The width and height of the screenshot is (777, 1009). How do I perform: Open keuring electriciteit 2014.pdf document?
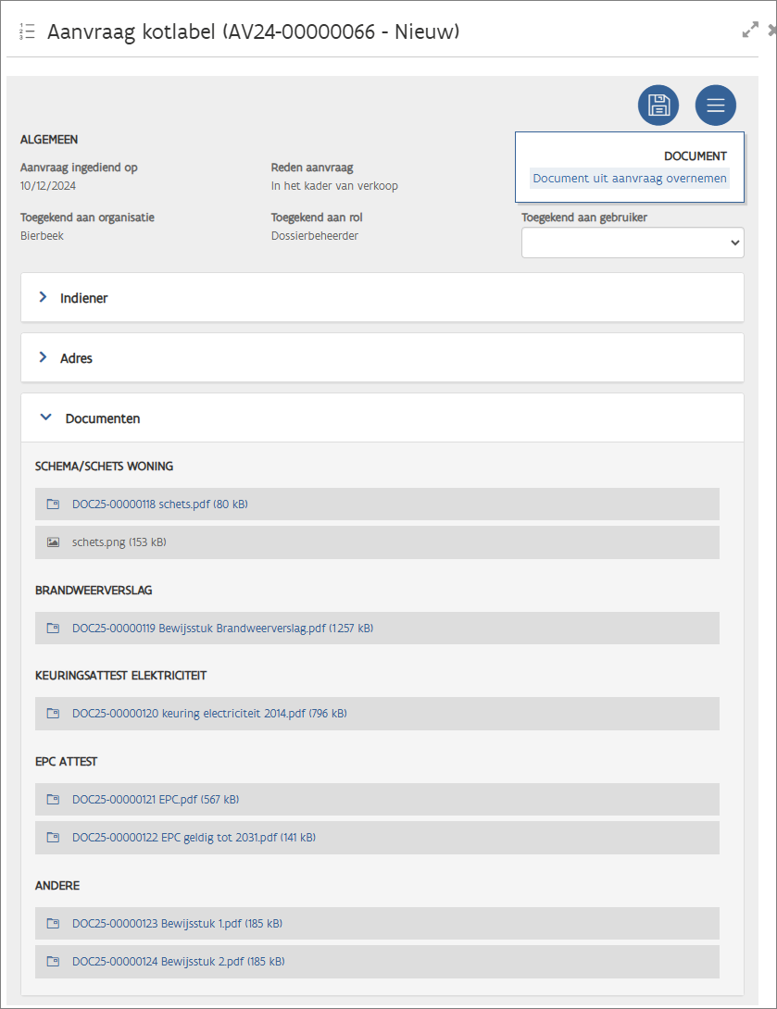click(209, 714)
